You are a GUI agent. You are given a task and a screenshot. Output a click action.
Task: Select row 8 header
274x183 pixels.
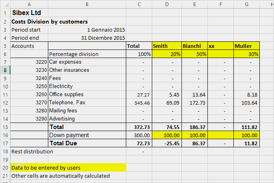[5, 70]
